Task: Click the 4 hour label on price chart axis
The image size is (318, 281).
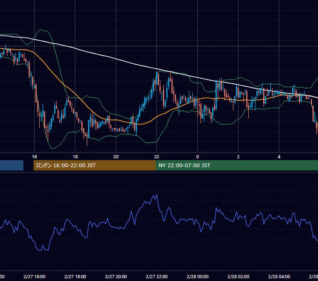Action: (279, 157)
